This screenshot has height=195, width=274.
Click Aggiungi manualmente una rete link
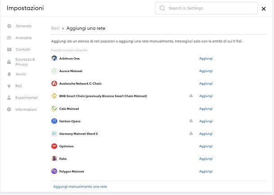(80, 186)
